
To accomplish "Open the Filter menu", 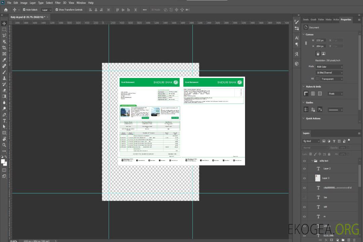I will coord(58,3).
